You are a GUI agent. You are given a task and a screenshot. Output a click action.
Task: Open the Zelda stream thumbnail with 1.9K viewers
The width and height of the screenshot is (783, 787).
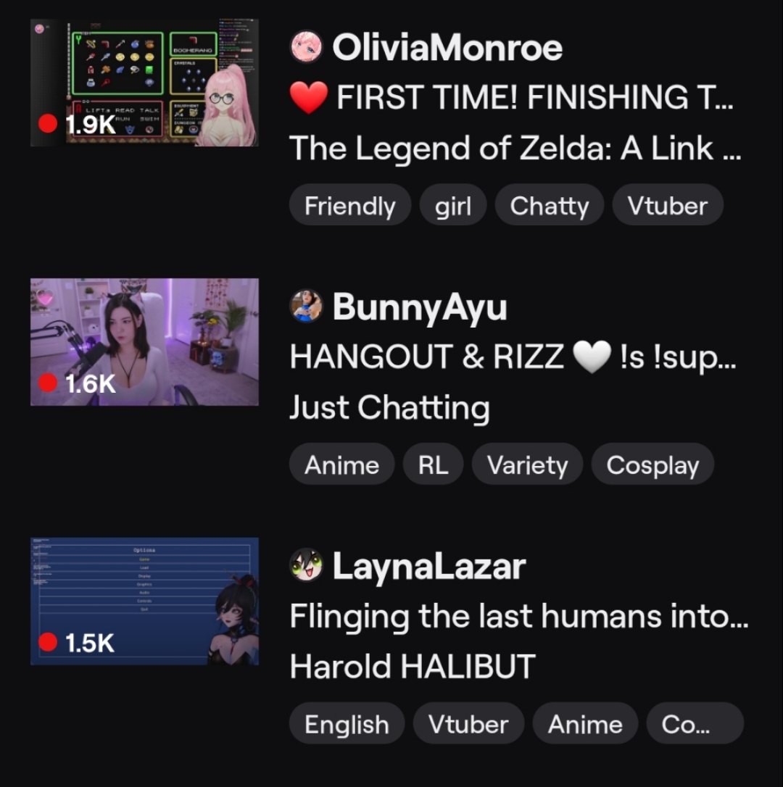(x=145, y=83)
